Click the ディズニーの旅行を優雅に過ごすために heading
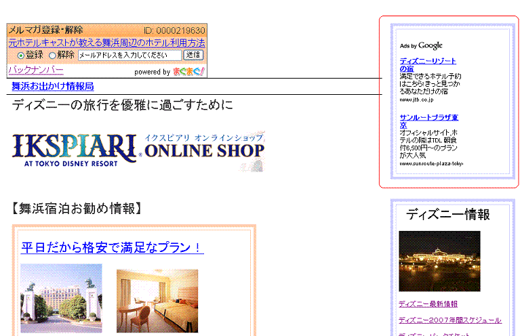The height and width of the screenshot is (336, 520). coord(122,105)
